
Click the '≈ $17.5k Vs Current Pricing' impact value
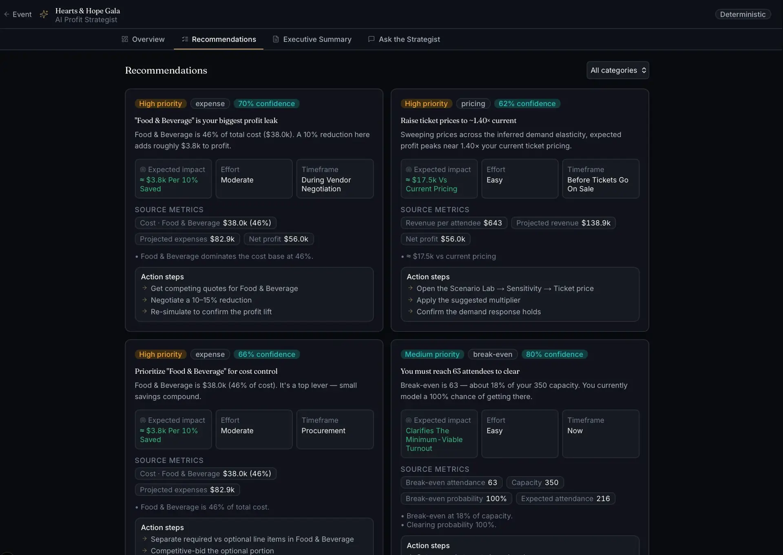(431, 184)
